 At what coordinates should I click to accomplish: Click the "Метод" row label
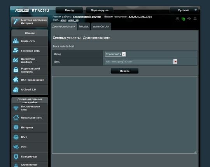tap(58, 54)
